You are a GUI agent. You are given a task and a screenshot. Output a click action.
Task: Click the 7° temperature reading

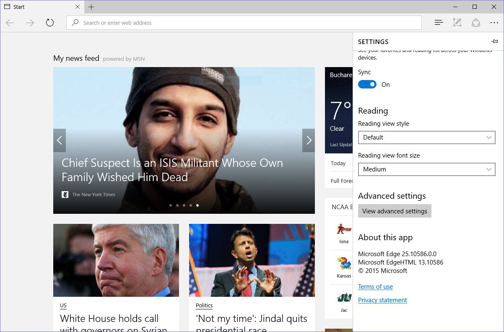pyautogui.click(x=340, y=111)
